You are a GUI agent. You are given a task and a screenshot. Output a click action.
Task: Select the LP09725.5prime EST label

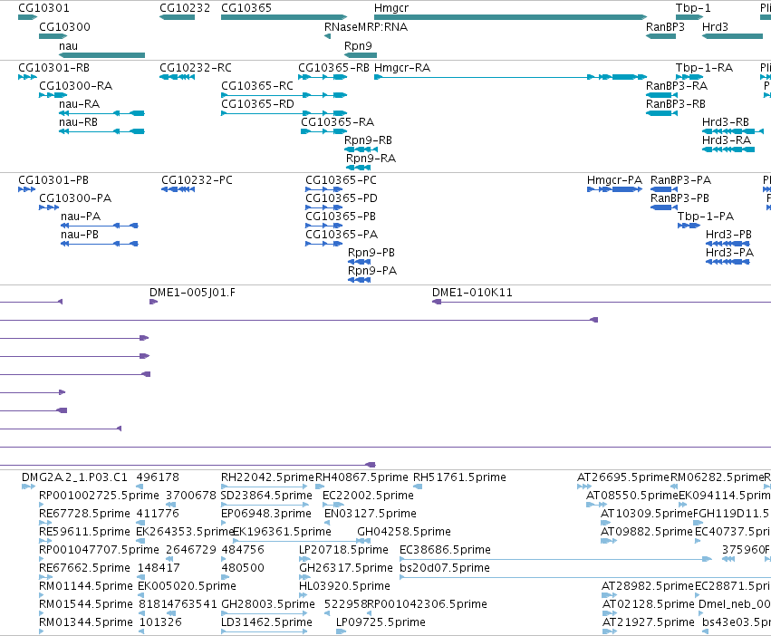[381, 622]
